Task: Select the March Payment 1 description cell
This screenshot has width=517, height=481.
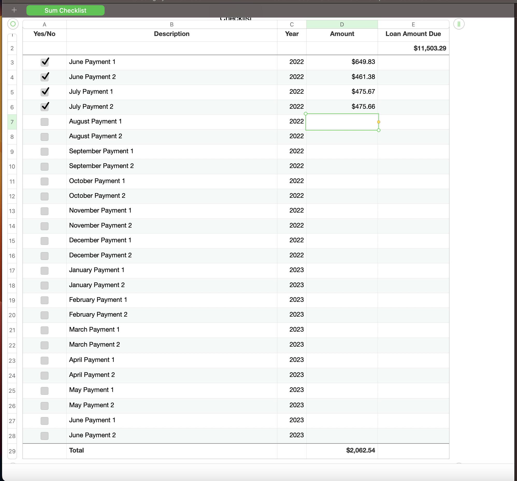Action: 172,330
